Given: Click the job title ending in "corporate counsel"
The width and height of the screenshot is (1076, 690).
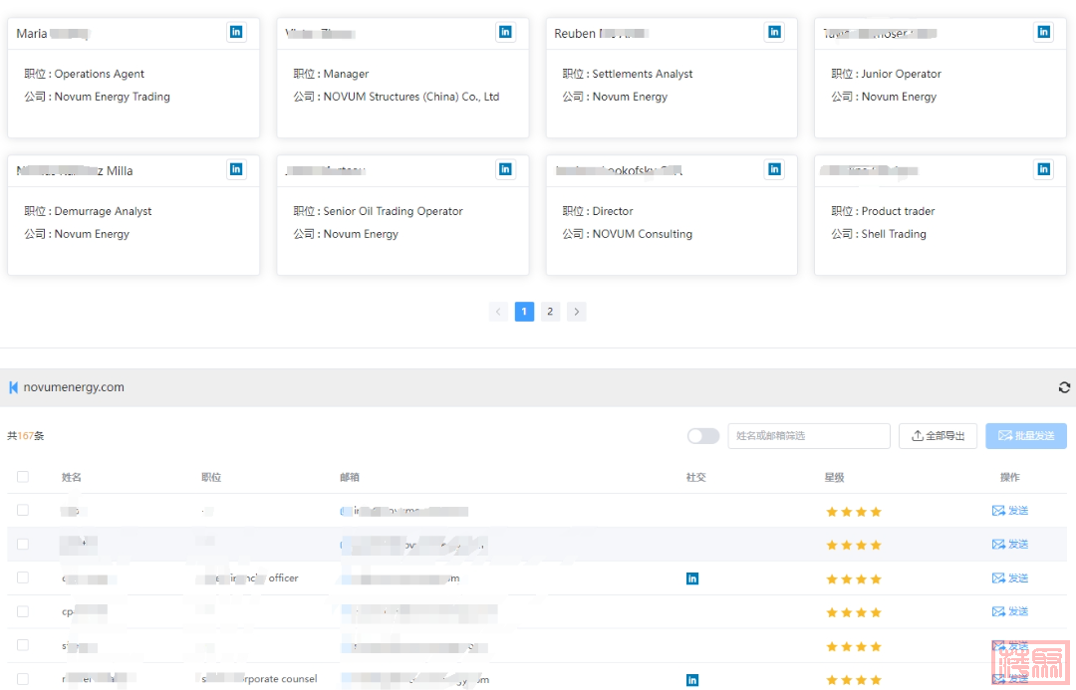Looking at the screenshot, I should point(259,679).
